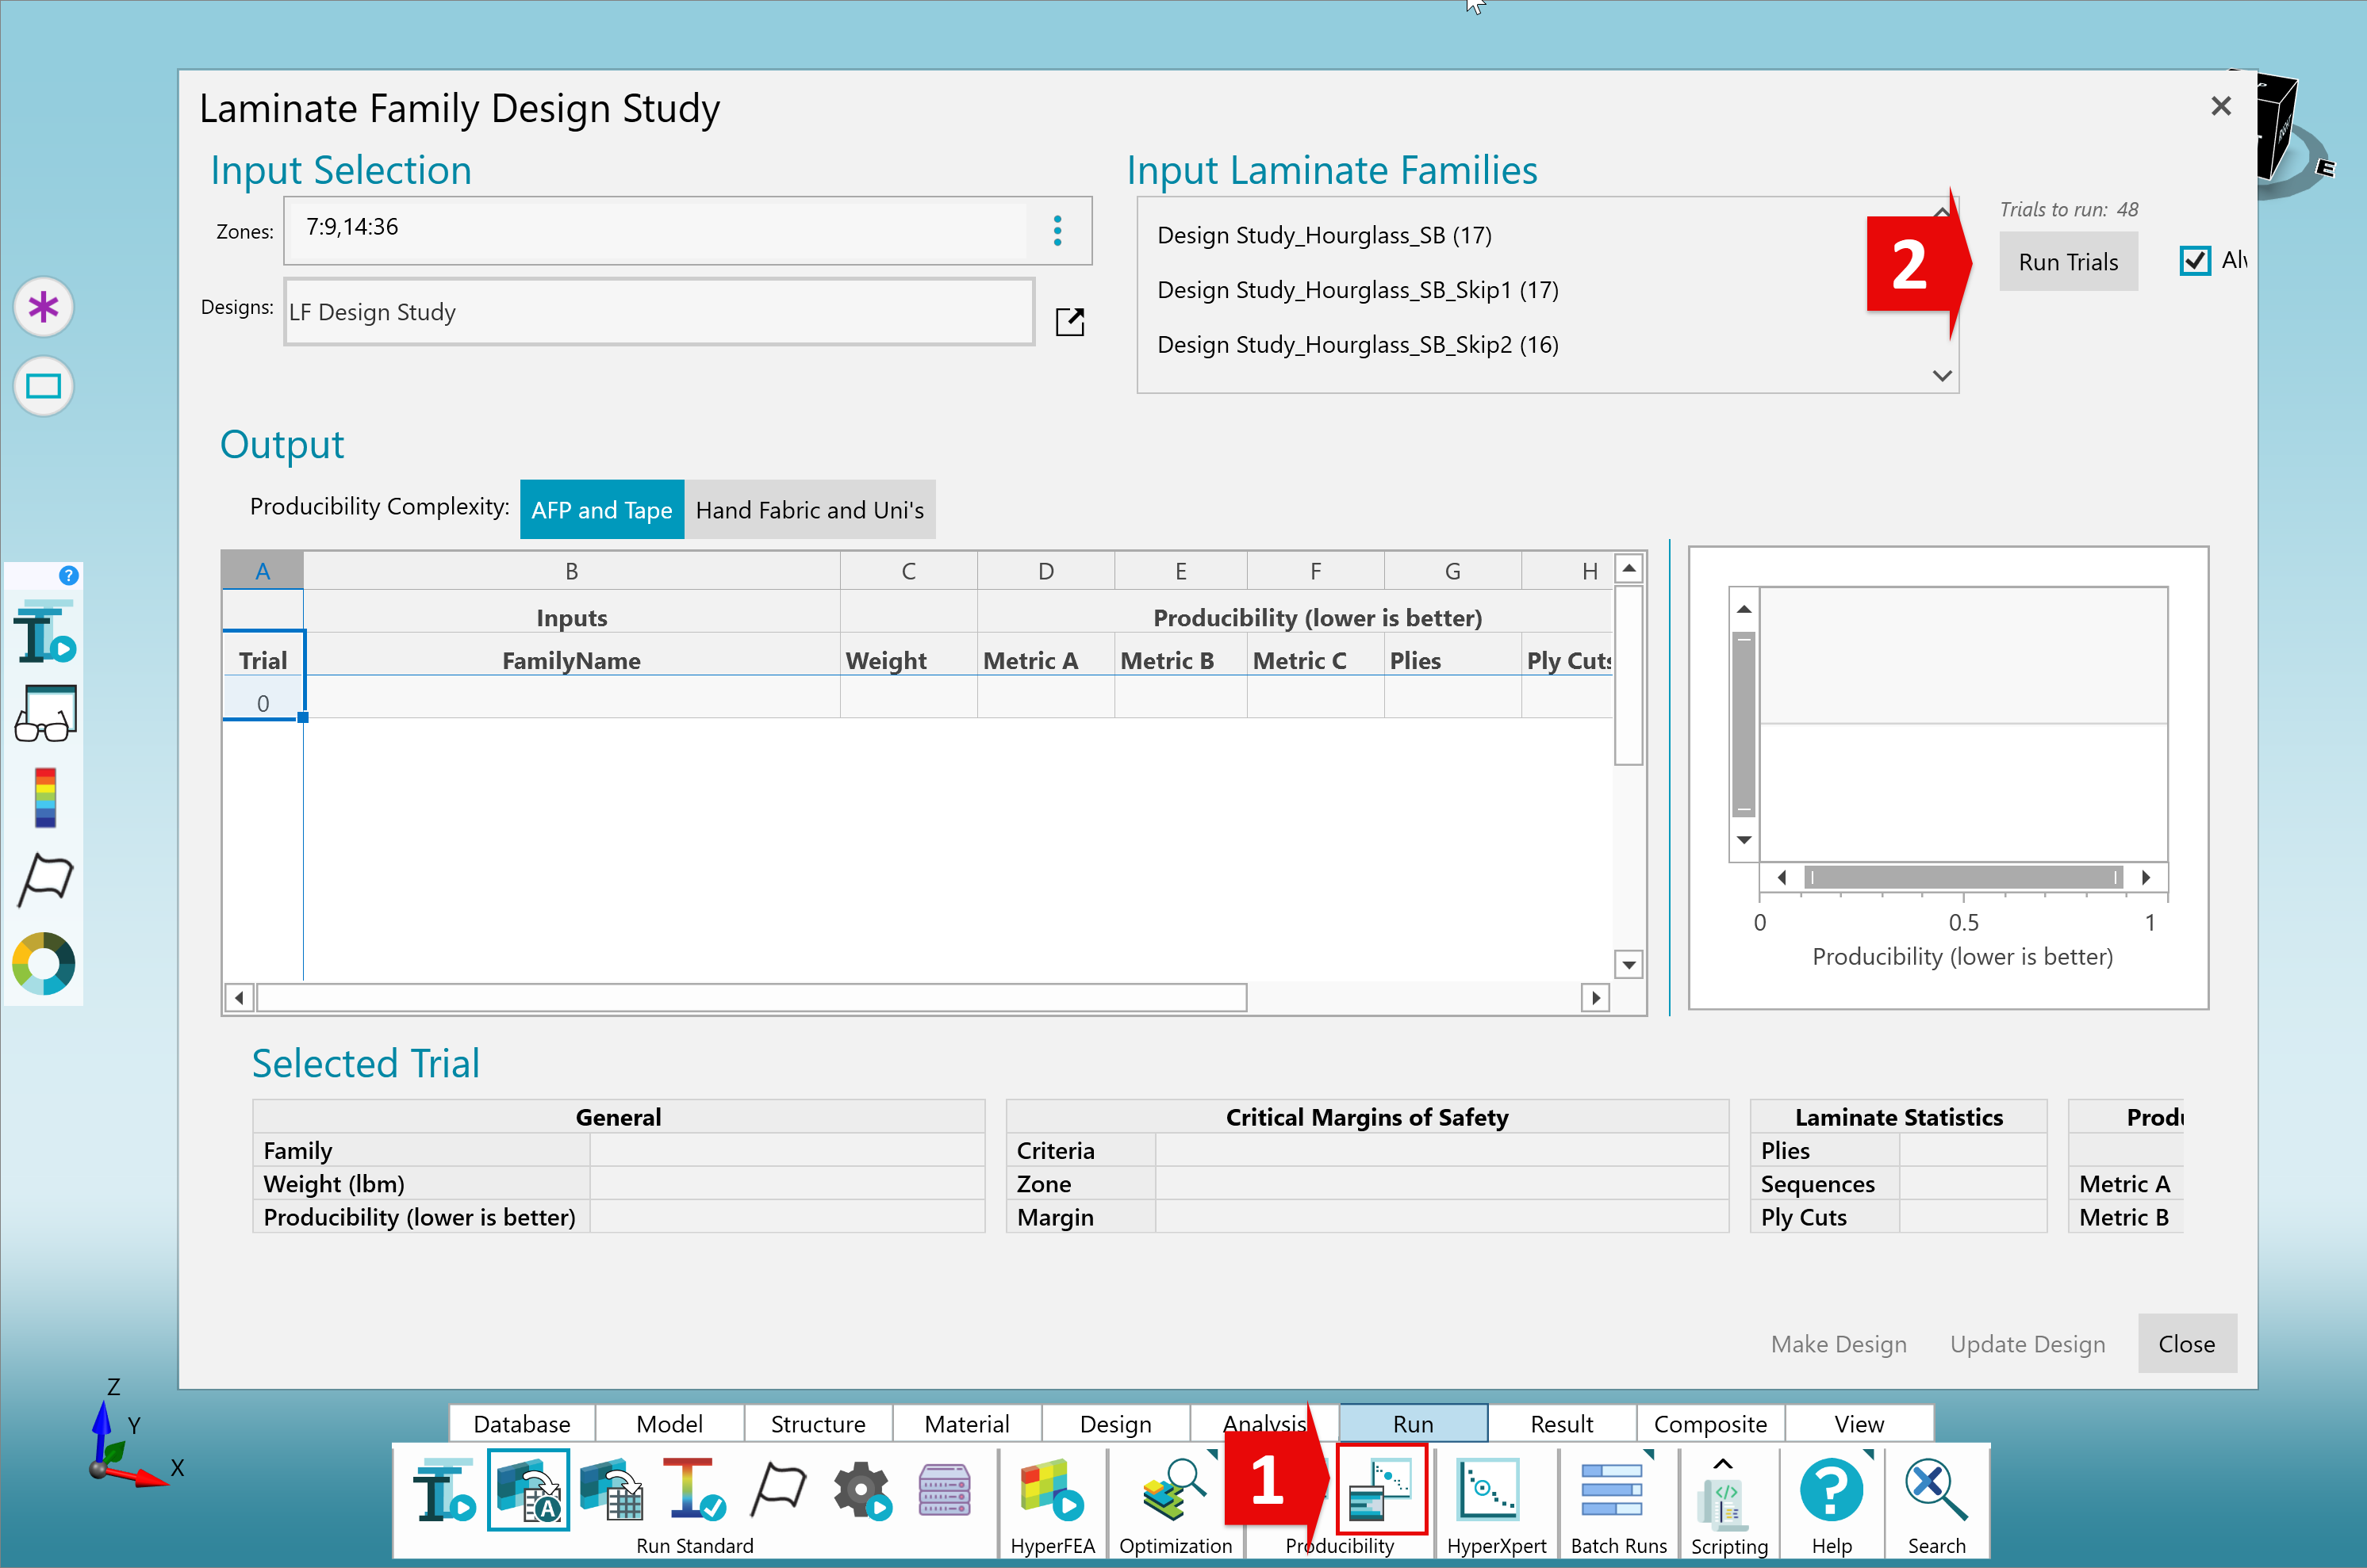Click table vertical scrollbar up arrow
This screenshot has width=2367, height=1568.
click(x=1629, y=569)
